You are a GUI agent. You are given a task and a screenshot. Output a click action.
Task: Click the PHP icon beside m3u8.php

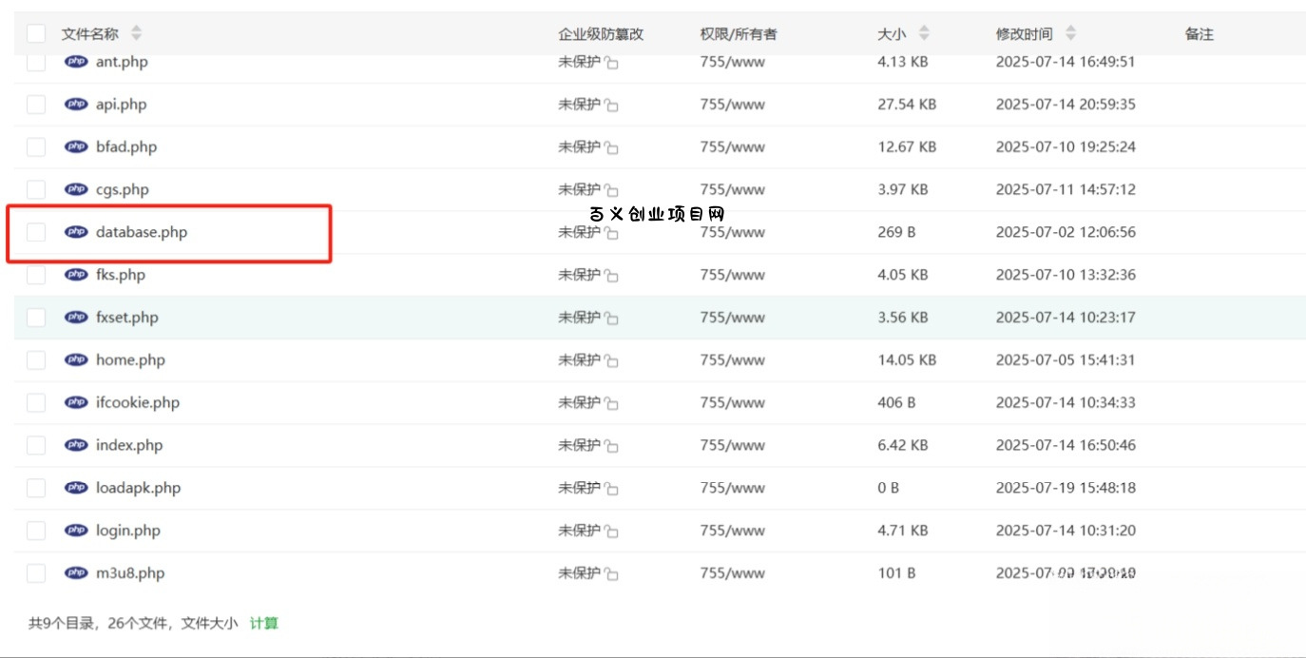tap(76, 573)
